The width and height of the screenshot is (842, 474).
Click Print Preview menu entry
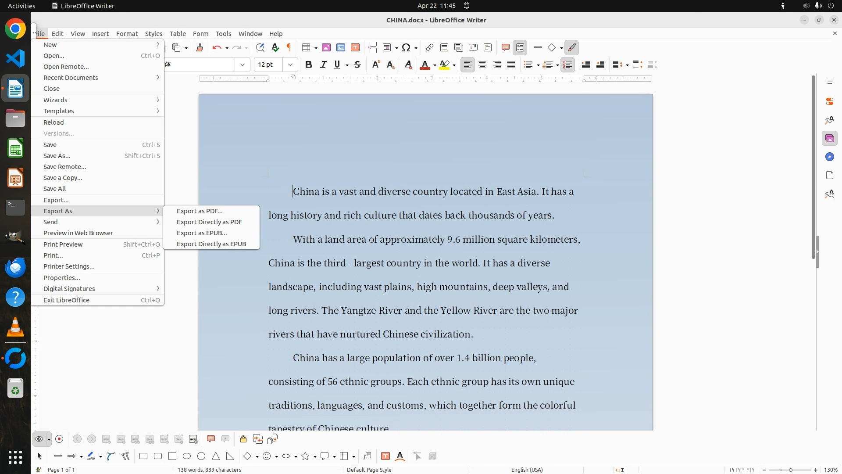[x=63, y=244]
